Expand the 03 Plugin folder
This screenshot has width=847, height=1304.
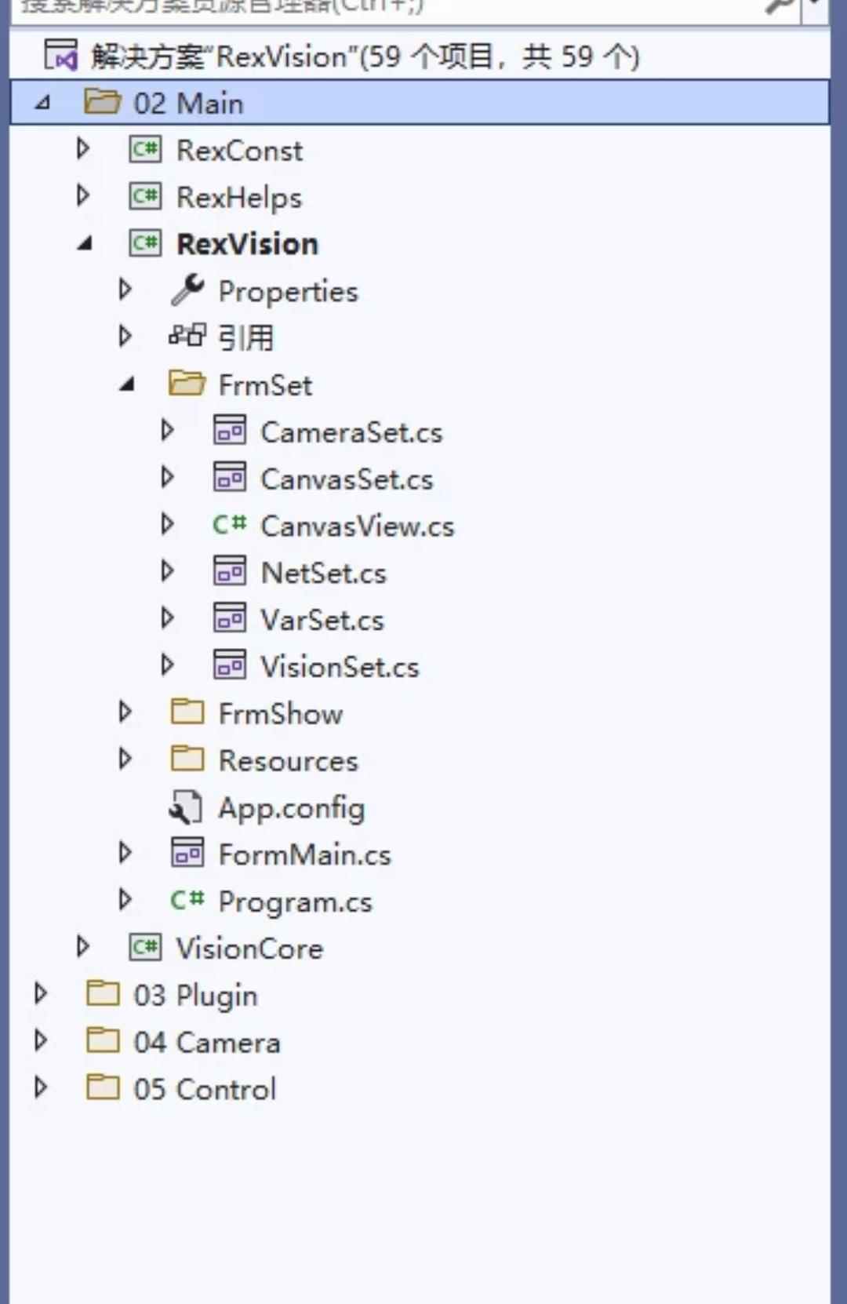pos(41,994)
